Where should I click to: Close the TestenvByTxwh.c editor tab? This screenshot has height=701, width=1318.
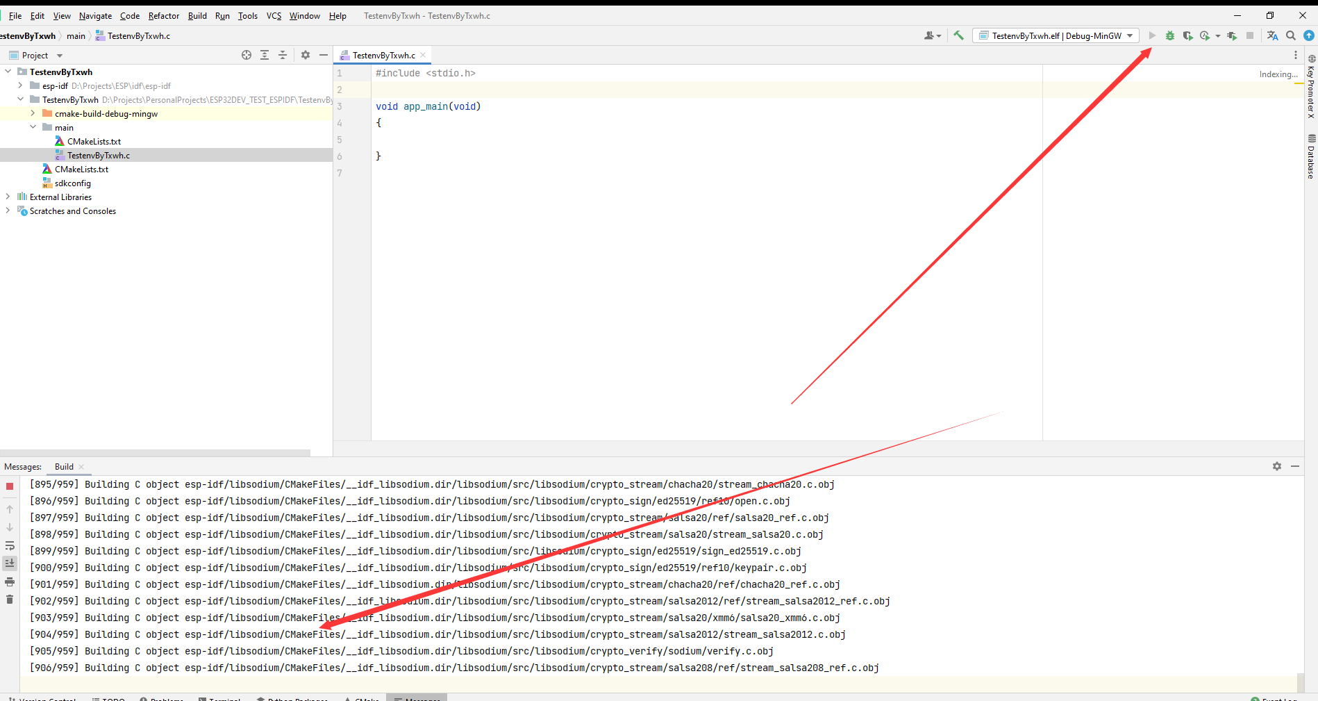pyautogui.click(x=423, y=55)
